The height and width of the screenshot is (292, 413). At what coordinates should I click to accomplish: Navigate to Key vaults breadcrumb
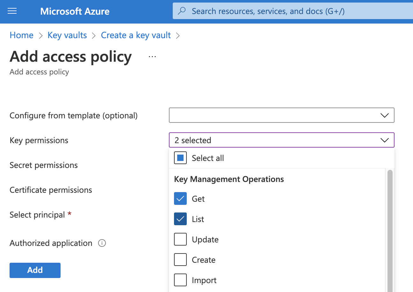(x=67, y=35)
